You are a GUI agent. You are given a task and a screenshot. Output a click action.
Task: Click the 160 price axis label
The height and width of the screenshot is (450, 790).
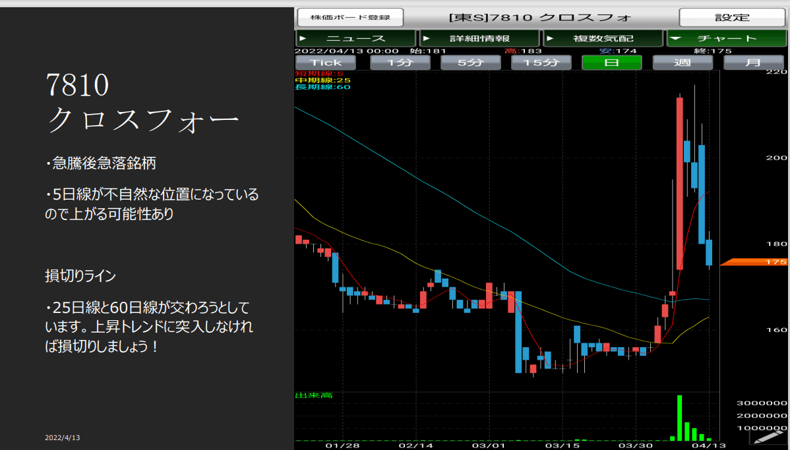[x=777, y=329]
